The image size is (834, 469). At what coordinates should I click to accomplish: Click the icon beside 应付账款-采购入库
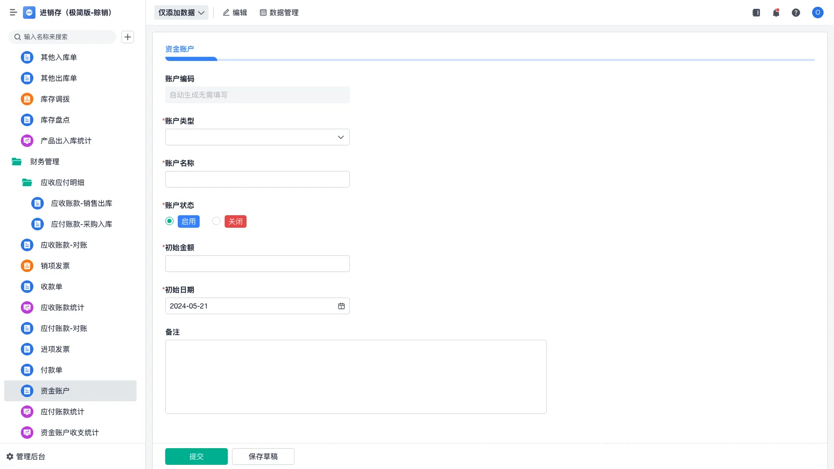point(38,224)
